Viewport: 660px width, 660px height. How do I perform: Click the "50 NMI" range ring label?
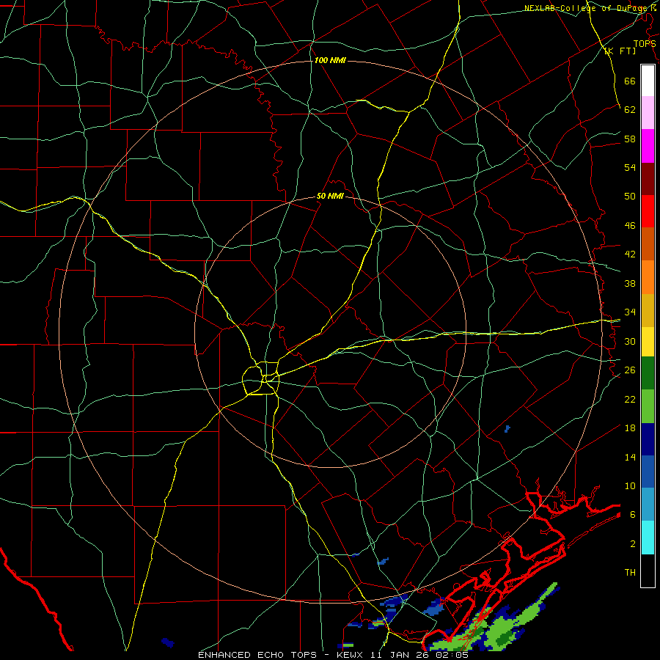click(x=330, y=196)
